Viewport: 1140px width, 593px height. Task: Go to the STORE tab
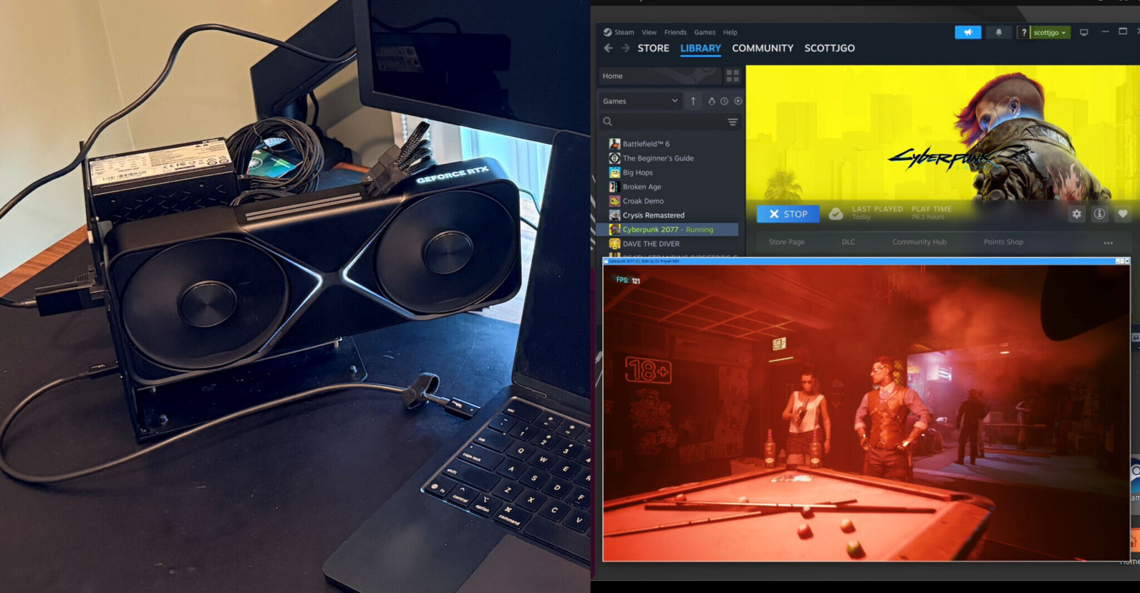tap(653, 48)
